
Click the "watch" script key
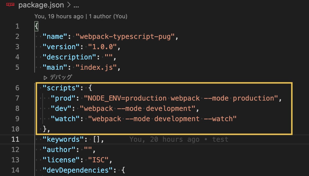point(65,119)
